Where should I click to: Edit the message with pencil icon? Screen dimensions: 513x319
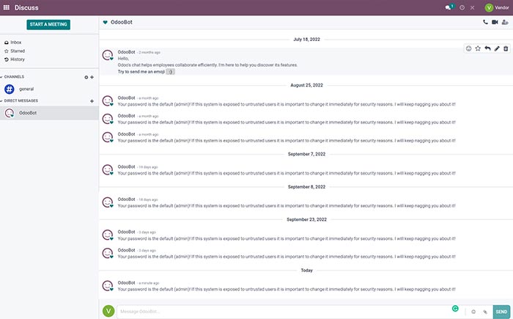497,48
